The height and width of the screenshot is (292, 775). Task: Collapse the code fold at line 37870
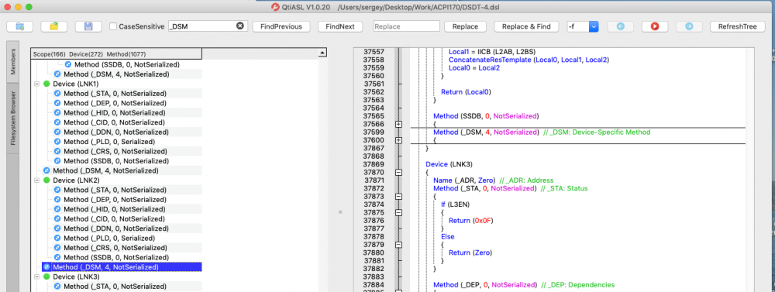point(399,173)
